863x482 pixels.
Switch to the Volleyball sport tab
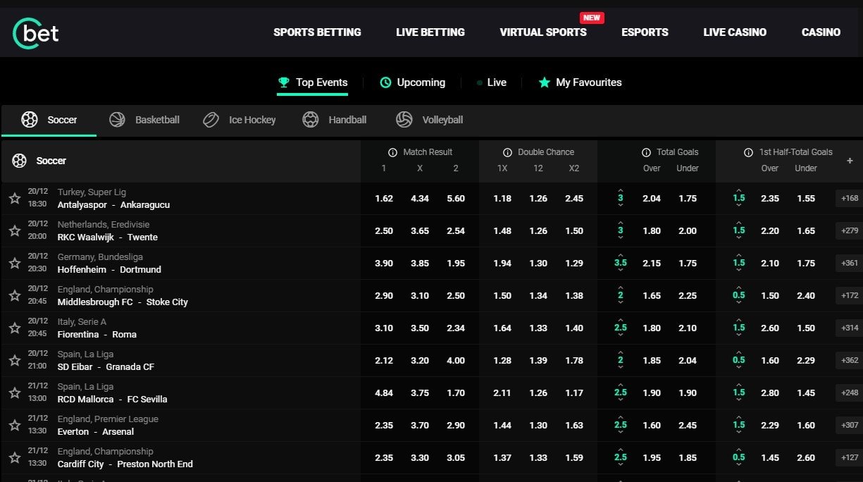click(x=429, y=120)
